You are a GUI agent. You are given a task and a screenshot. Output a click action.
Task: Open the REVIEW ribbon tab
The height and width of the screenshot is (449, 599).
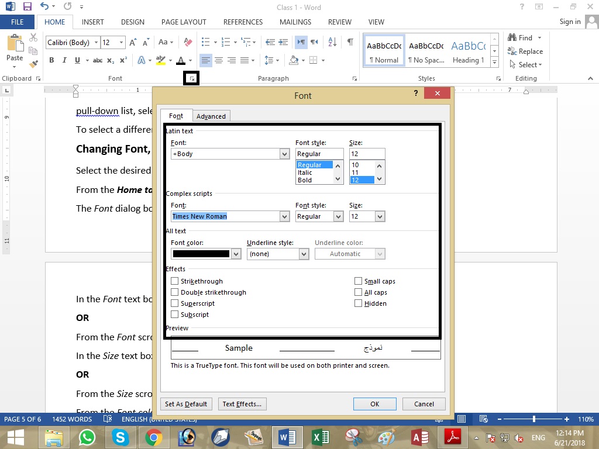click(x=339, y=22)
